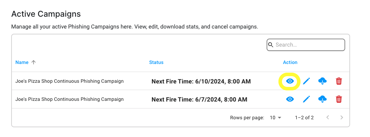Viewport: 370px width, 137px height.
Task: Edit the 6/10/2024 campaign with pencil icon
Action: point(306,81)
